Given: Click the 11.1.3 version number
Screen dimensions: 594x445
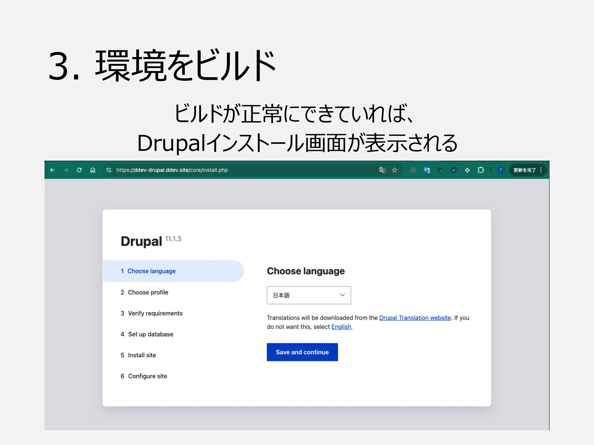Looking at the screenshot, I should point(173,239).
